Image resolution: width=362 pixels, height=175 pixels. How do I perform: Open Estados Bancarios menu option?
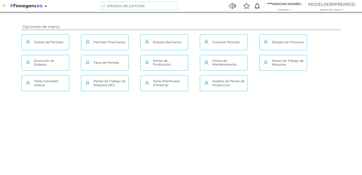164,42
